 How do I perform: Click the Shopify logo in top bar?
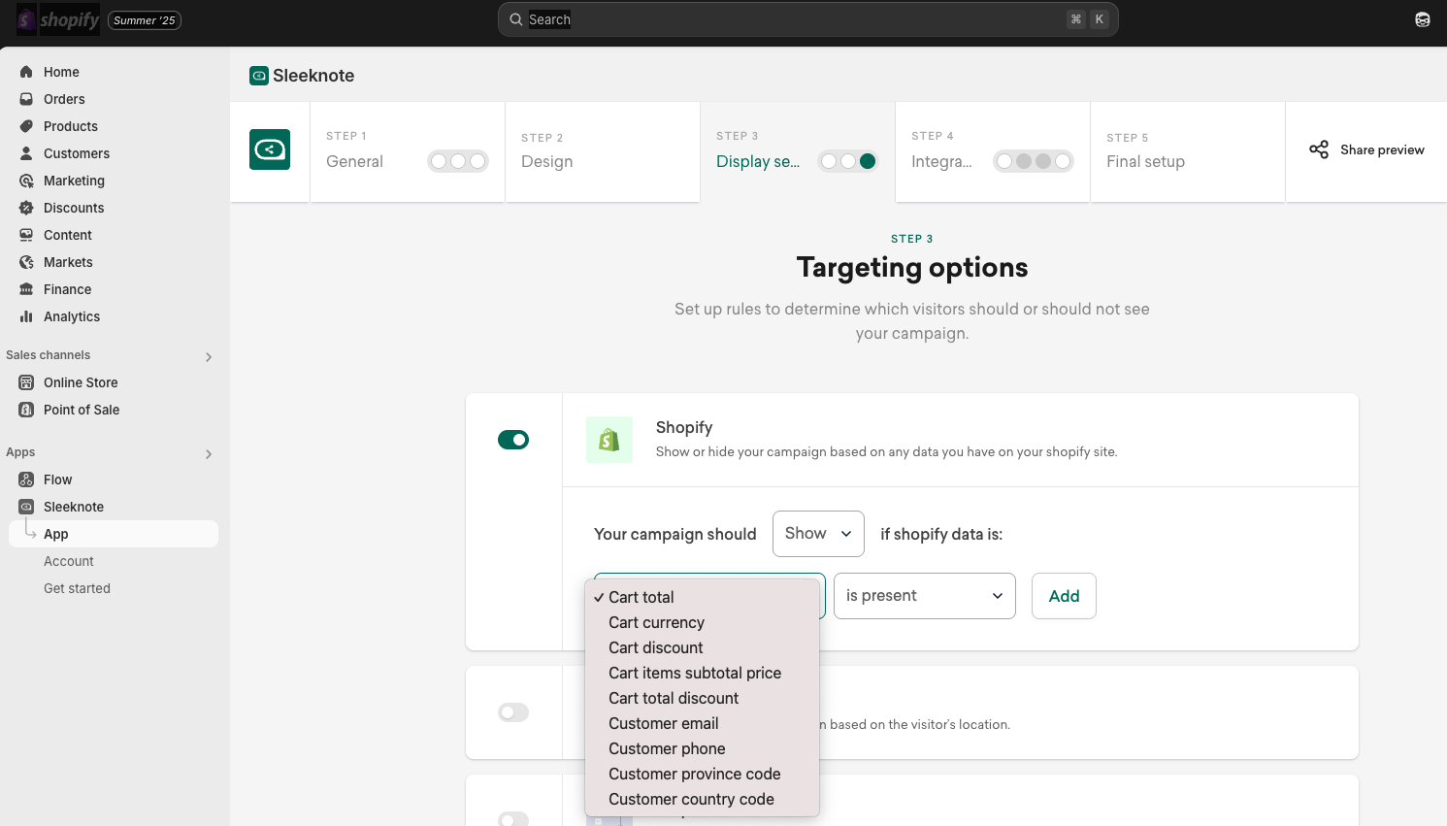(x=58, y=19)
